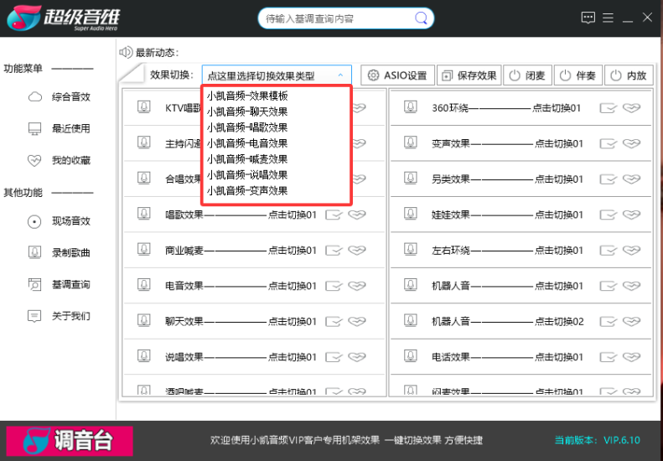The image size is (663, 461).
Task: Click the microphone icon for 娃娃效果 row
Action: click(x=410, y=214)
